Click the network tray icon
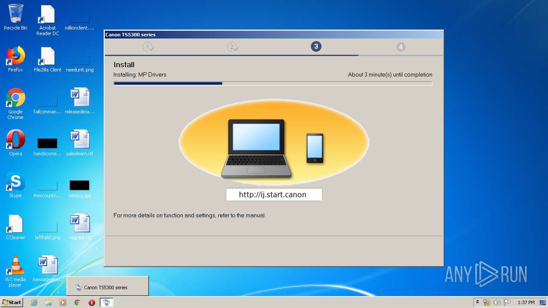Viewport: 548px width, 308px height. tap(487, 302)
